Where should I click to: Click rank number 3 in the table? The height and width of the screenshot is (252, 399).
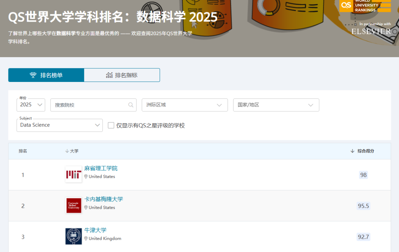pyautogui.click(x=23, y=237)
